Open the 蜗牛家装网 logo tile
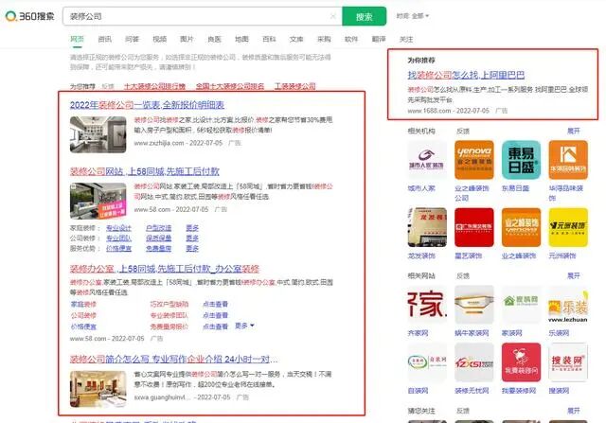 point(473,305)
